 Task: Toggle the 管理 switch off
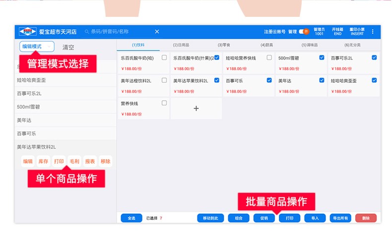coord(304,32)
